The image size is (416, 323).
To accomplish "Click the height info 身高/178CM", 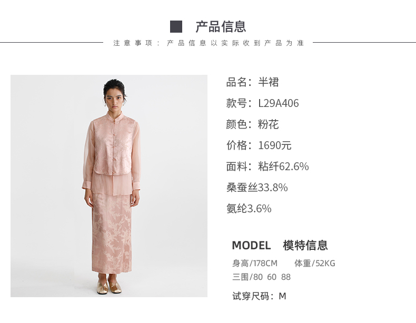I will click(255, 263).
